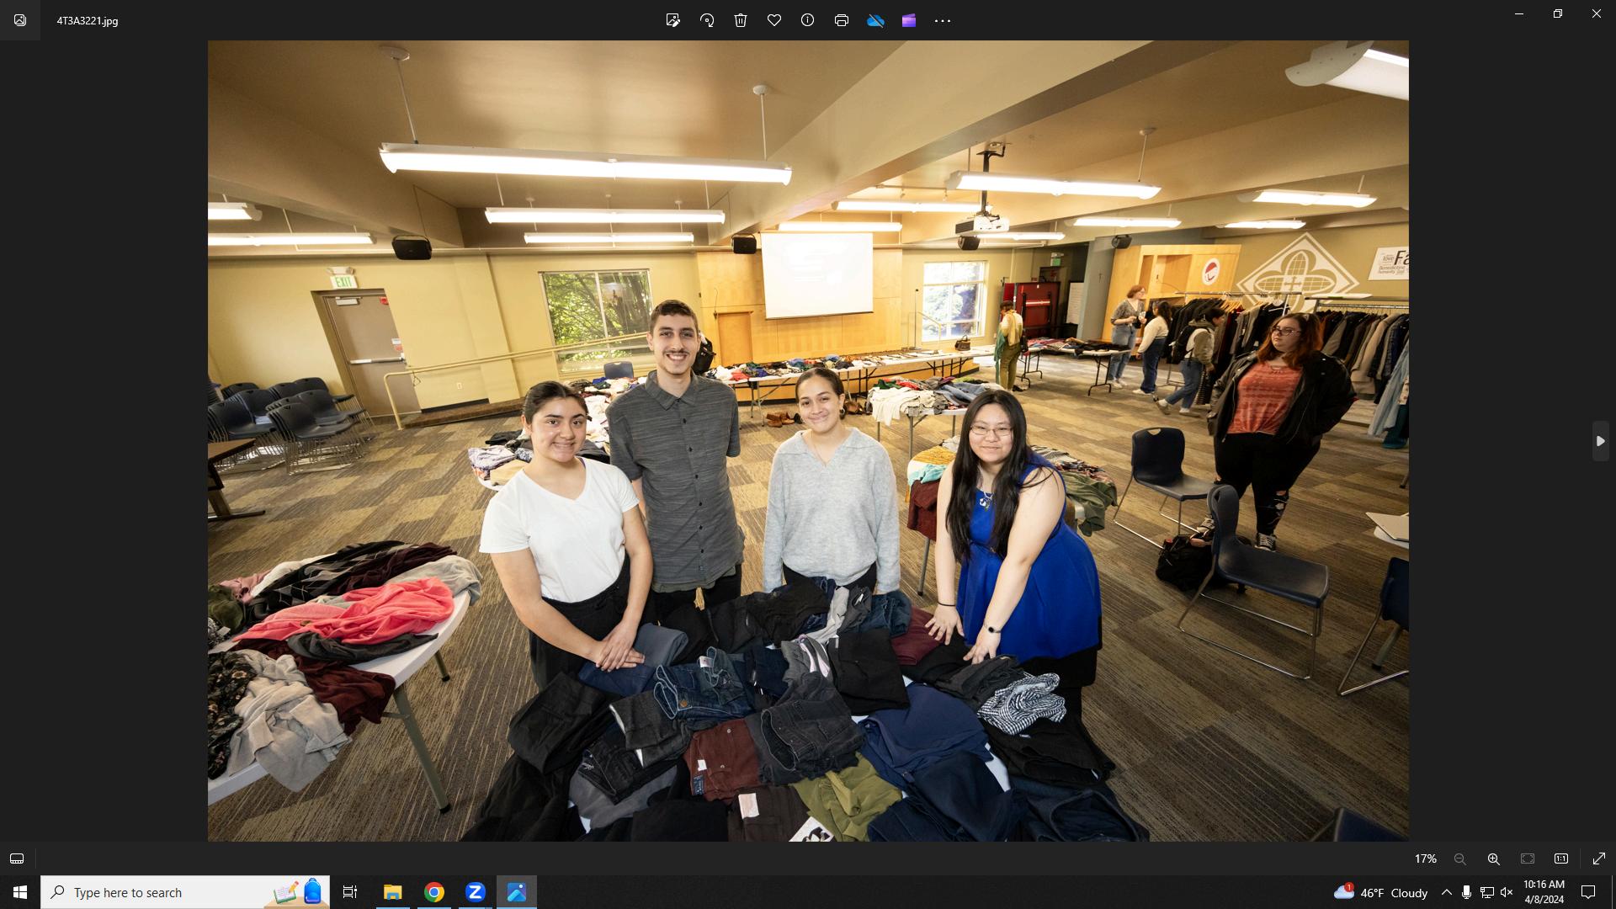Open Chrome from the taskbar
Image resolution: width=1616 pixels, height=909 pixels.
click(434, 892)
